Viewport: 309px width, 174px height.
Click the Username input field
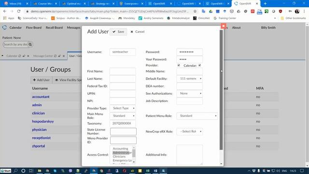(x=123, y=52)
